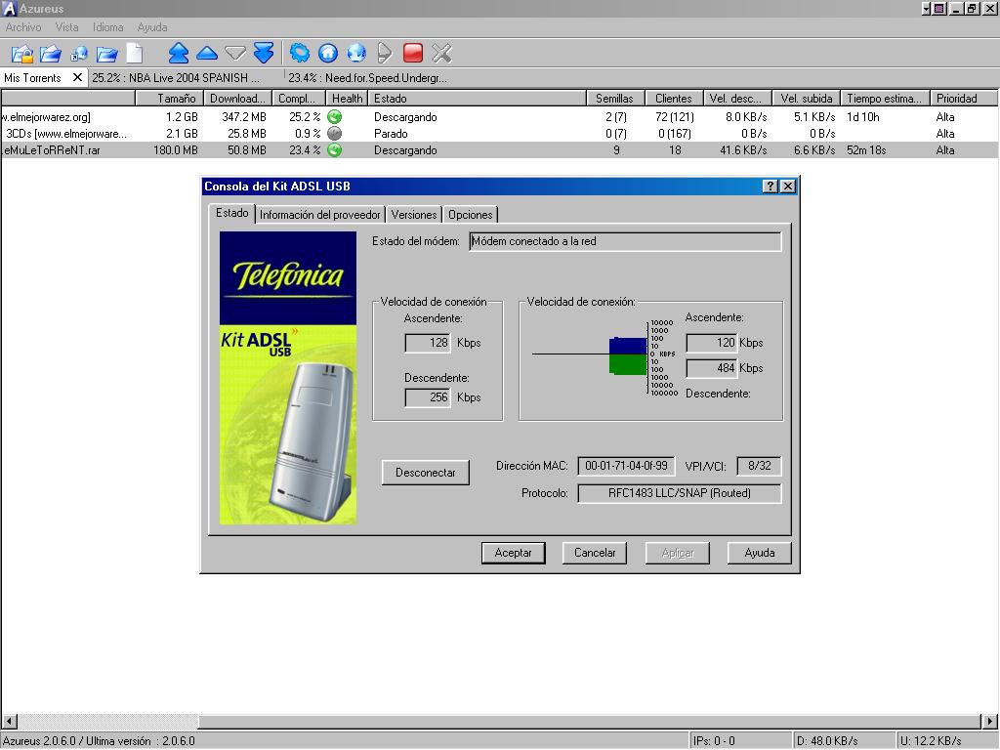Click the double down arrow move-to-bottom icon
This screenshot has height=750, width=1000.
point(264,53)
